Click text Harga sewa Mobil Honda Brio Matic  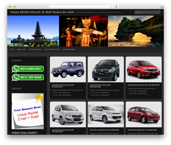pos(142,88)
